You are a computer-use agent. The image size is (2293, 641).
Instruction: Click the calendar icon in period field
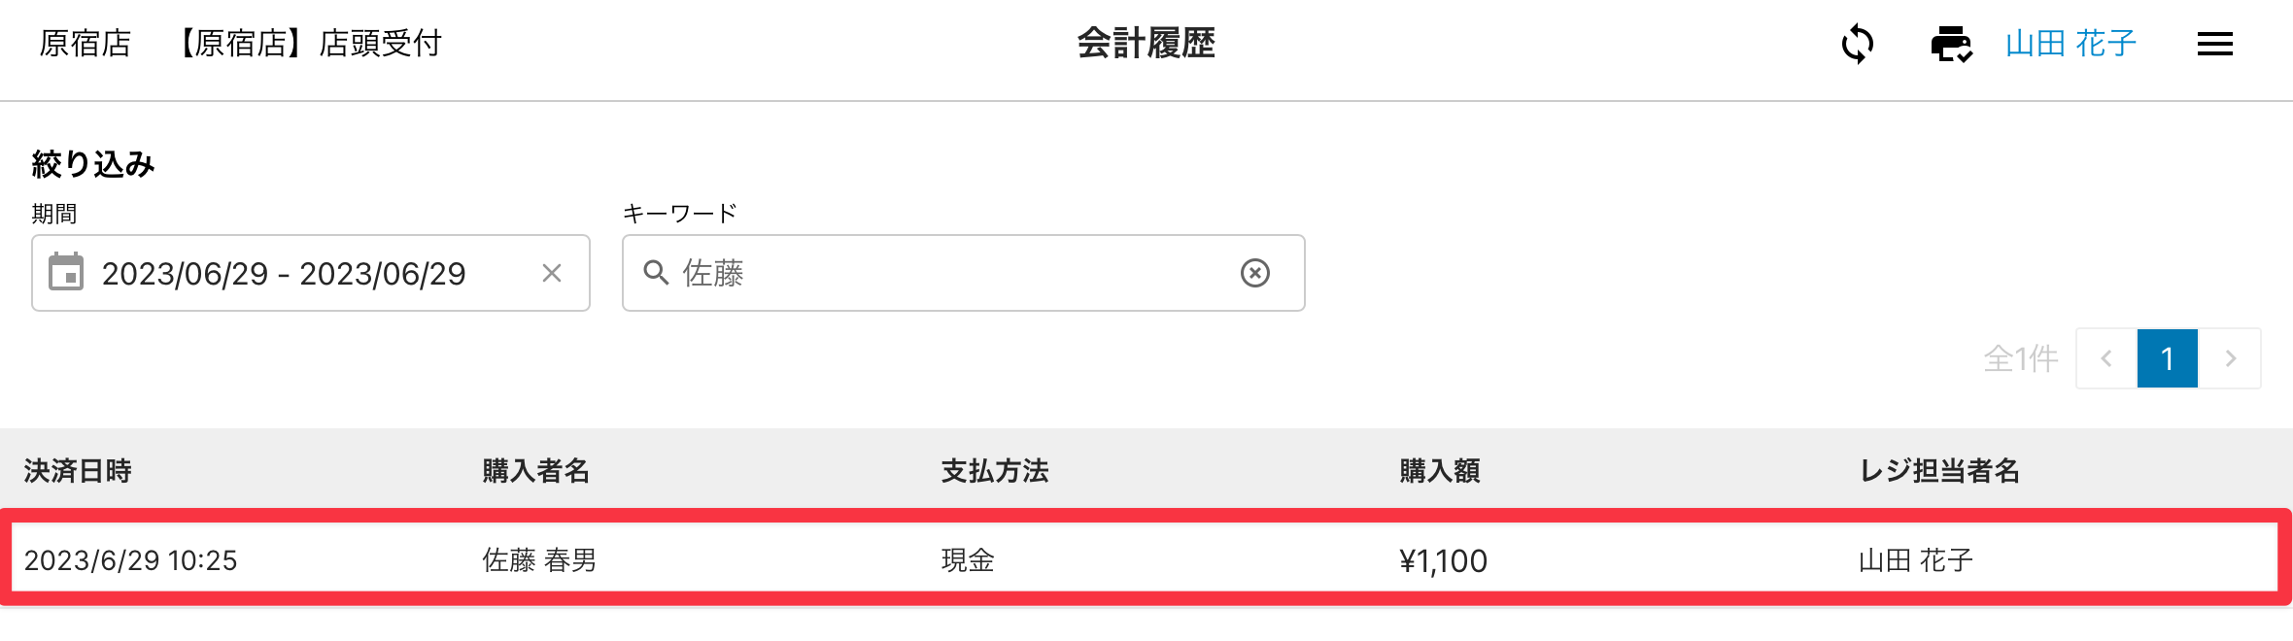66,273
